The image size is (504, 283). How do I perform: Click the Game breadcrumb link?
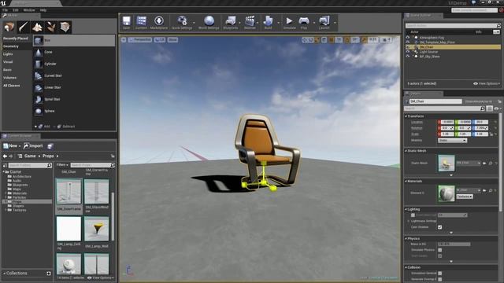coord(30,156)
